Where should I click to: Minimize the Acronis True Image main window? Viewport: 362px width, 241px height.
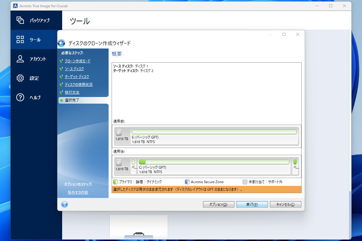[x=316, y=6]
